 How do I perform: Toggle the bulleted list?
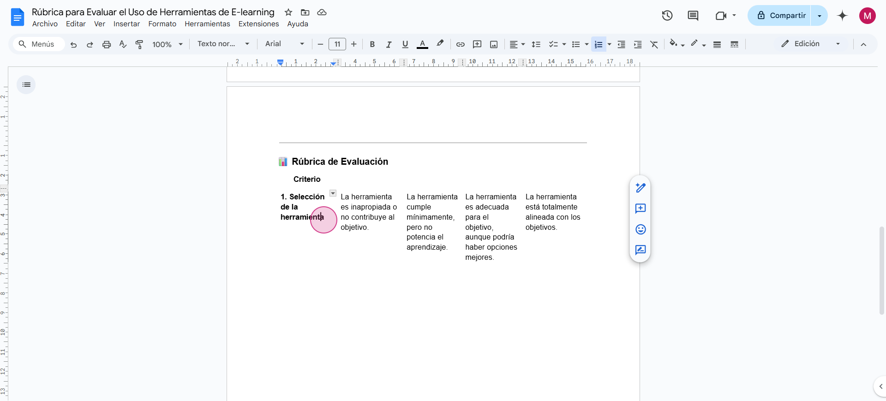(576, 44)
